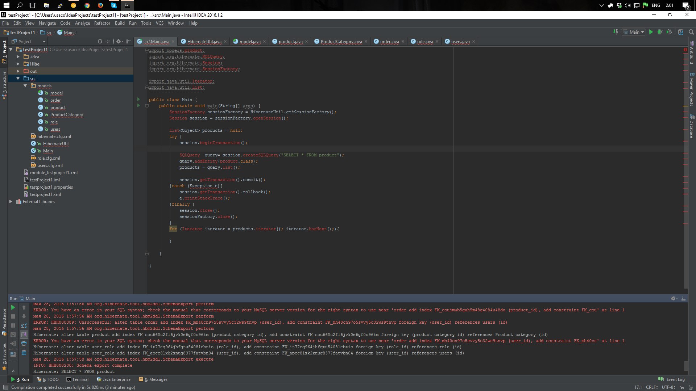The width and height of the screenshot is (696, 391).
Task: Rerun Main in the Run panel
Action: [x=13, y=307]
